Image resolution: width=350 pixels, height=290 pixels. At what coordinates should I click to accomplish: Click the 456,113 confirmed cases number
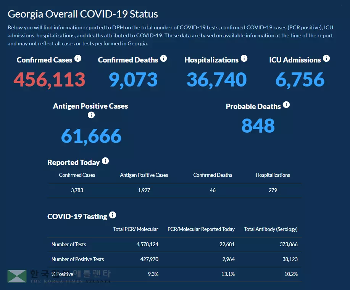coord(49,80)
